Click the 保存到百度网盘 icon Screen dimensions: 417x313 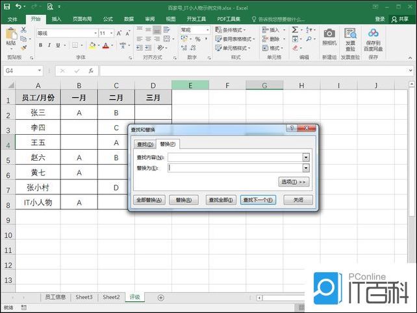pos(373,39)
